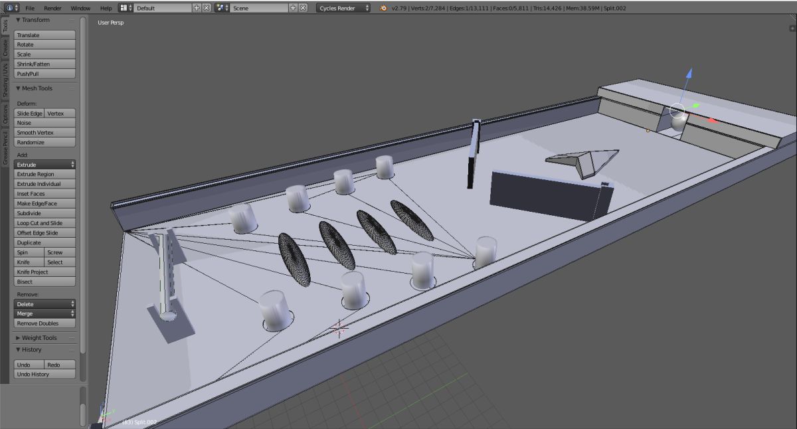Open the File menu
This screenshot has height=429, width=797.
pyautogui.click(x=30, y=8)
